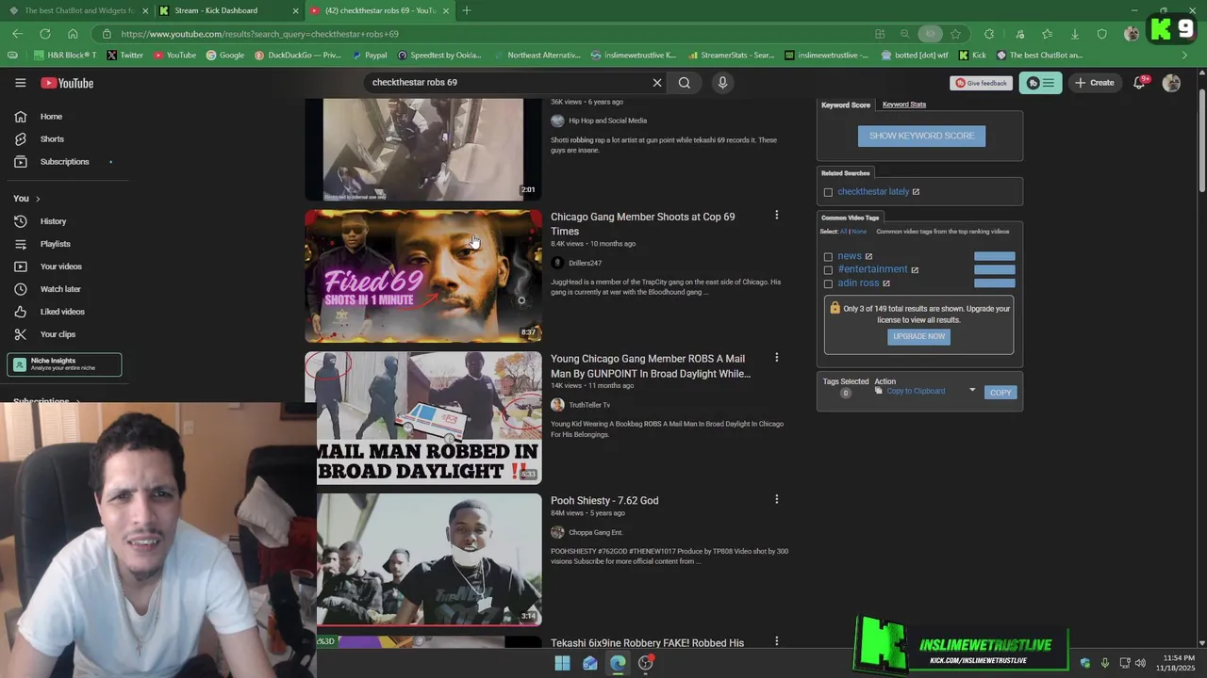Select All common video tags
The image size is (1207, 678).
click(x=843, y=232)
